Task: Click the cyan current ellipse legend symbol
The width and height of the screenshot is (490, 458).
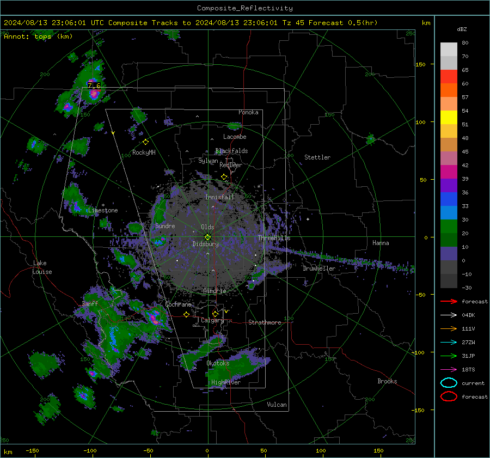Action: [x=449, y=383]
